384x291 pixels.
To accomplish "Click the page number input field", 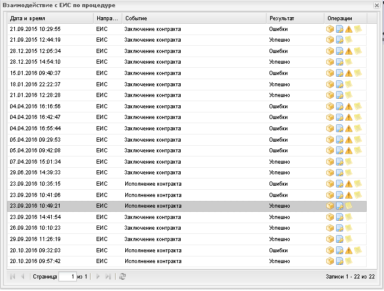I will pyautogui.click(x=67, y=277).
